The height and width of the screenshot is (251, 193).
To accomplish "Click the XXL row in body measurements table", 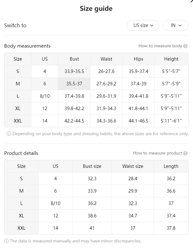I will pos(96,121).
